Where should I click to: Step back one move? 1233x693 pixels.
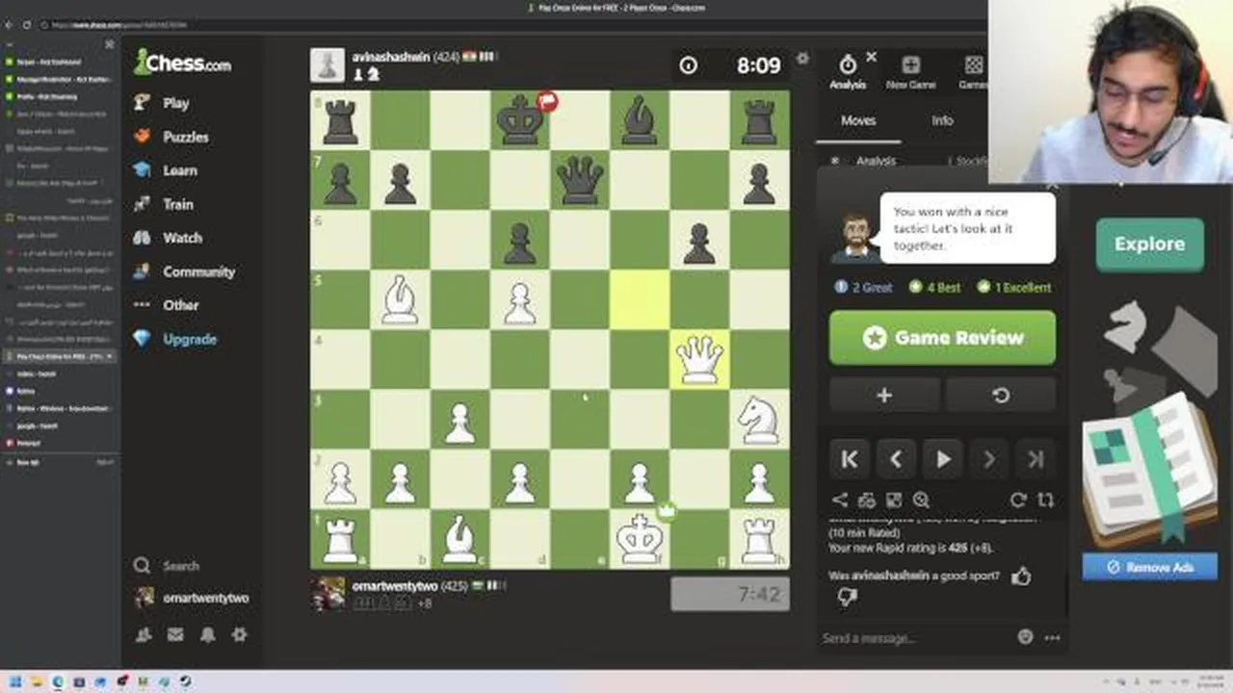[896, 460]
